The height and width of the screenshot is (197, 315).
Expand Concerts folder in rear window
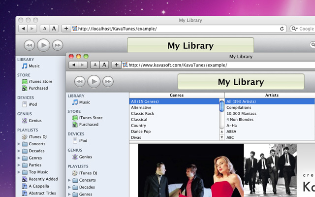point(19,144)
